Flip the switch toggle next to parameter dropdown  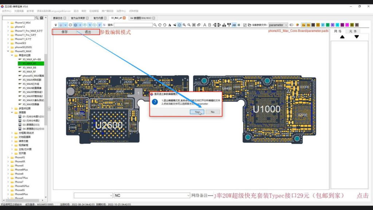[291, 25]
